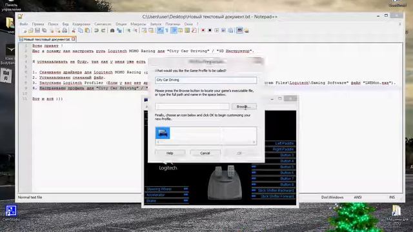Click Button 7 in Logitech Profiler
The image size is (413, 232).
click(x=287, y=179)
